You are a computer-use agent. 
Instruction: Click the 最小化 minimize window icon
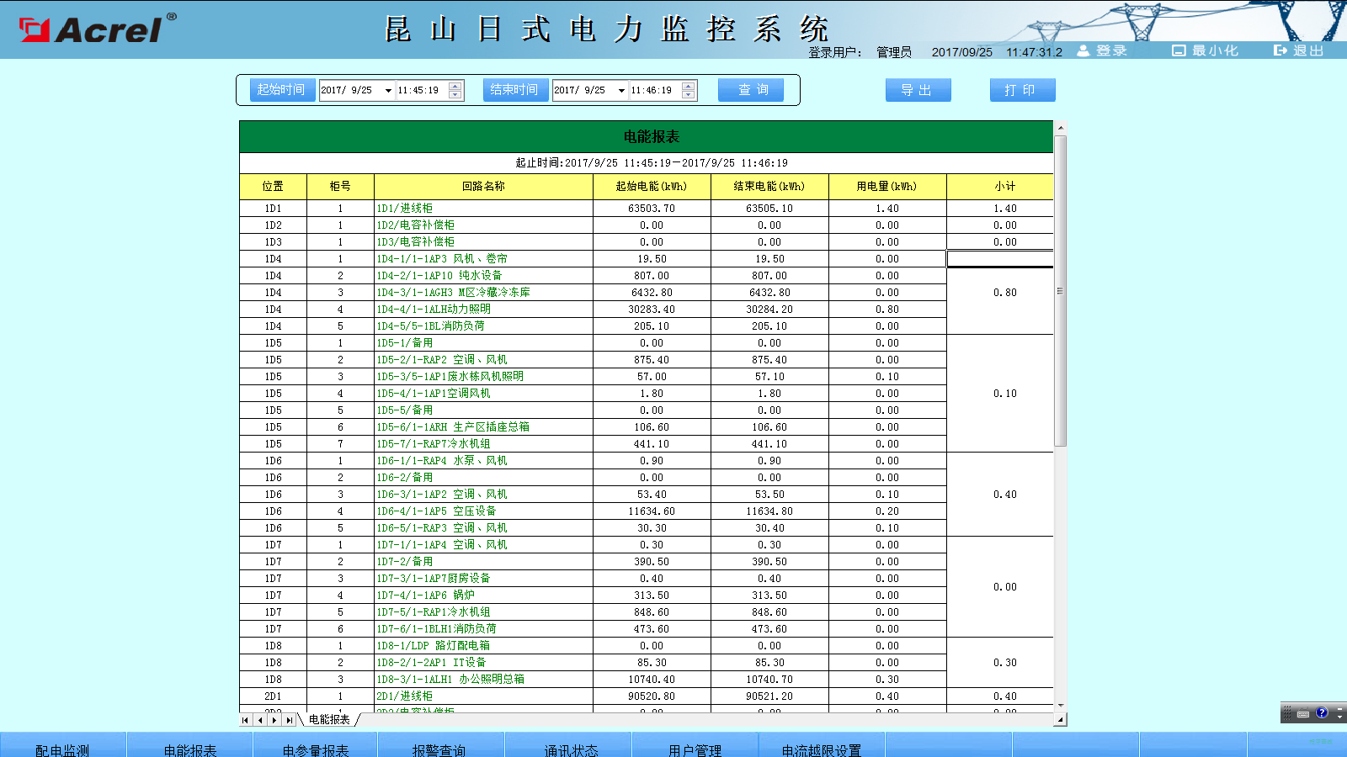(x=1179, y=50)
